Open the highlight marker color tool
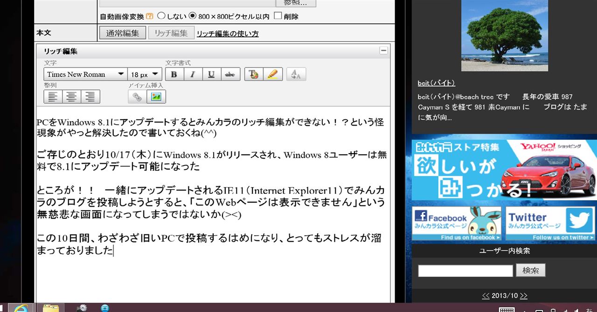597x312 pixels. [x=273, y=74]
